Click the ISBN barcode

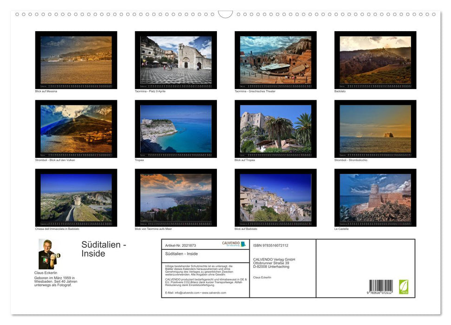[381, 286]
